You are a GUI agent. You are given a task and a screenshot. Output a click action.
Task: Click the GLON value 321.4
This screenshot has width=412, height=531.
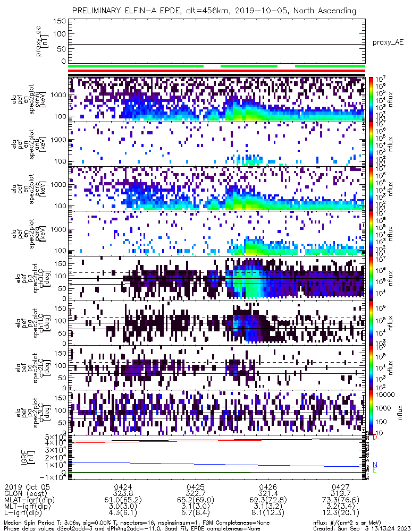268,494
